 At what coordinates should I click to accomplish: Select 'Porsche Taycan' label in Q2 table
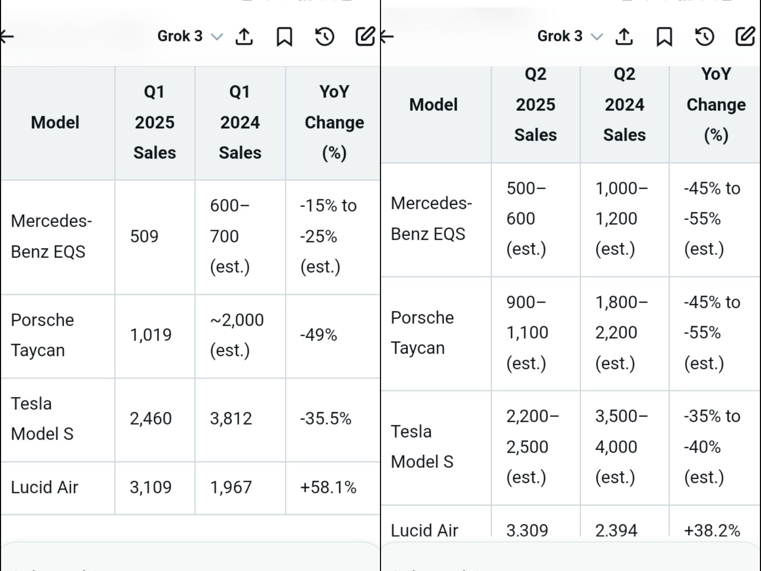pos(422,333)
